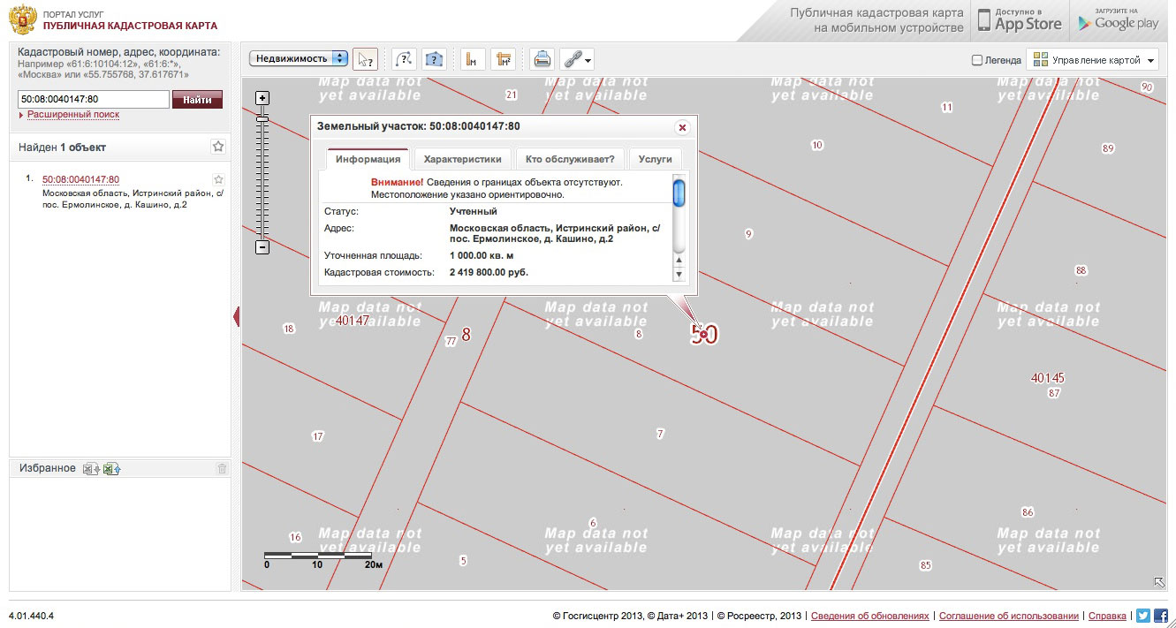Open the App Store download badge
Viewport: 1176px width, 628px height.
coord(1020,20)
